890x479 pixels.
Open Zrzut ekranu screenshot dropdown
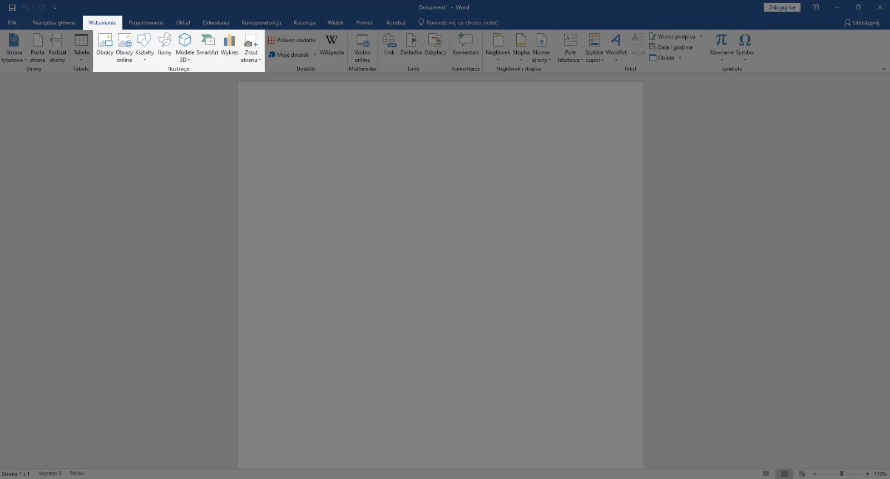(251, 47)
